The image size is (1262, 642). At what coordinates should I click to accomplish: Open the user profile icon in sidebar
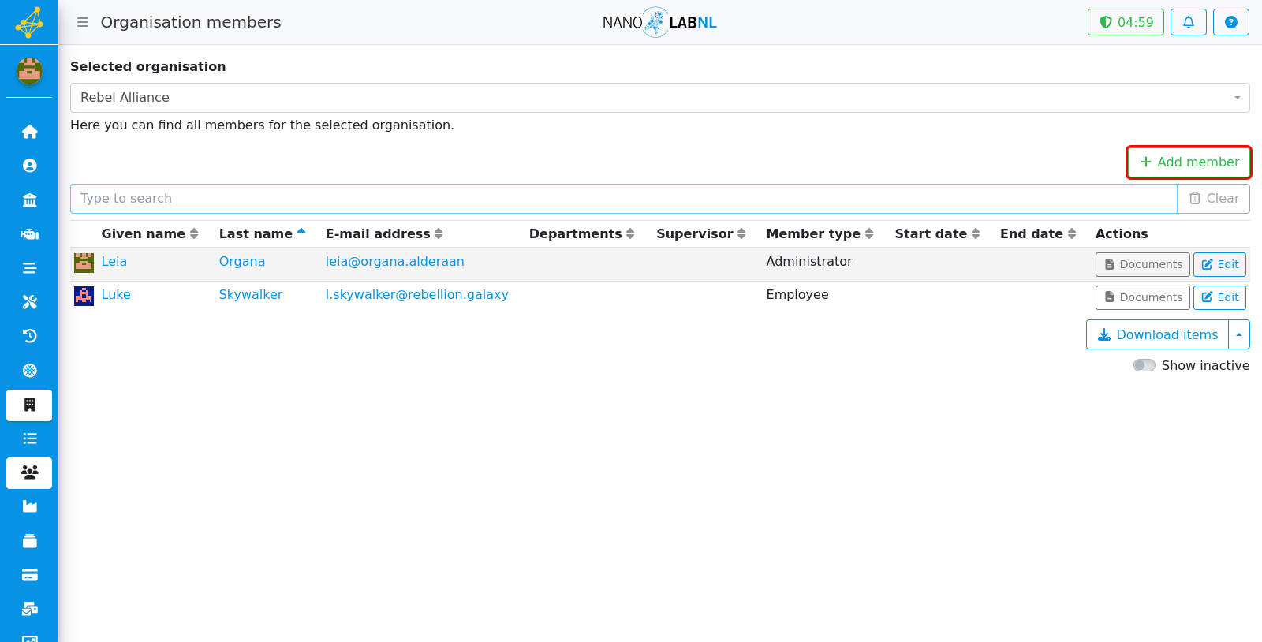[29, 166]
